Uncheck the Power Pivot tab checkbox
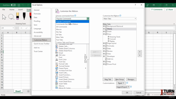Screen dimensions: 176x99 [x=106, y=64]
